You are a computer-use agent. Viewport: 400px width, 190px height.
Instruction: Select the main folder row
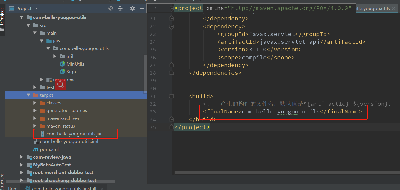point(76,33)
